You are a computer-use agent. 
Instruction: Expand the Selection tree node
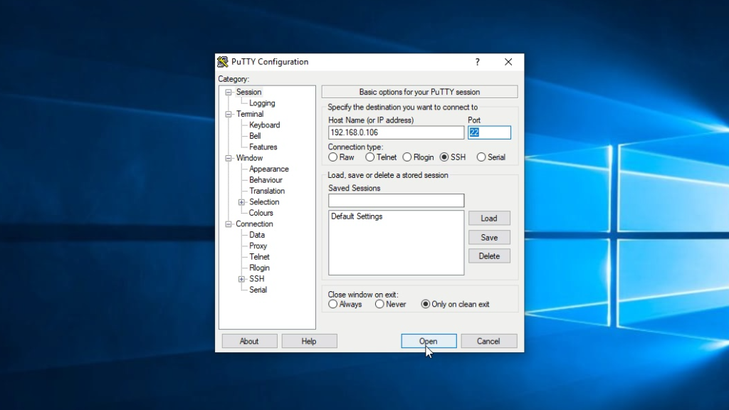241,202
